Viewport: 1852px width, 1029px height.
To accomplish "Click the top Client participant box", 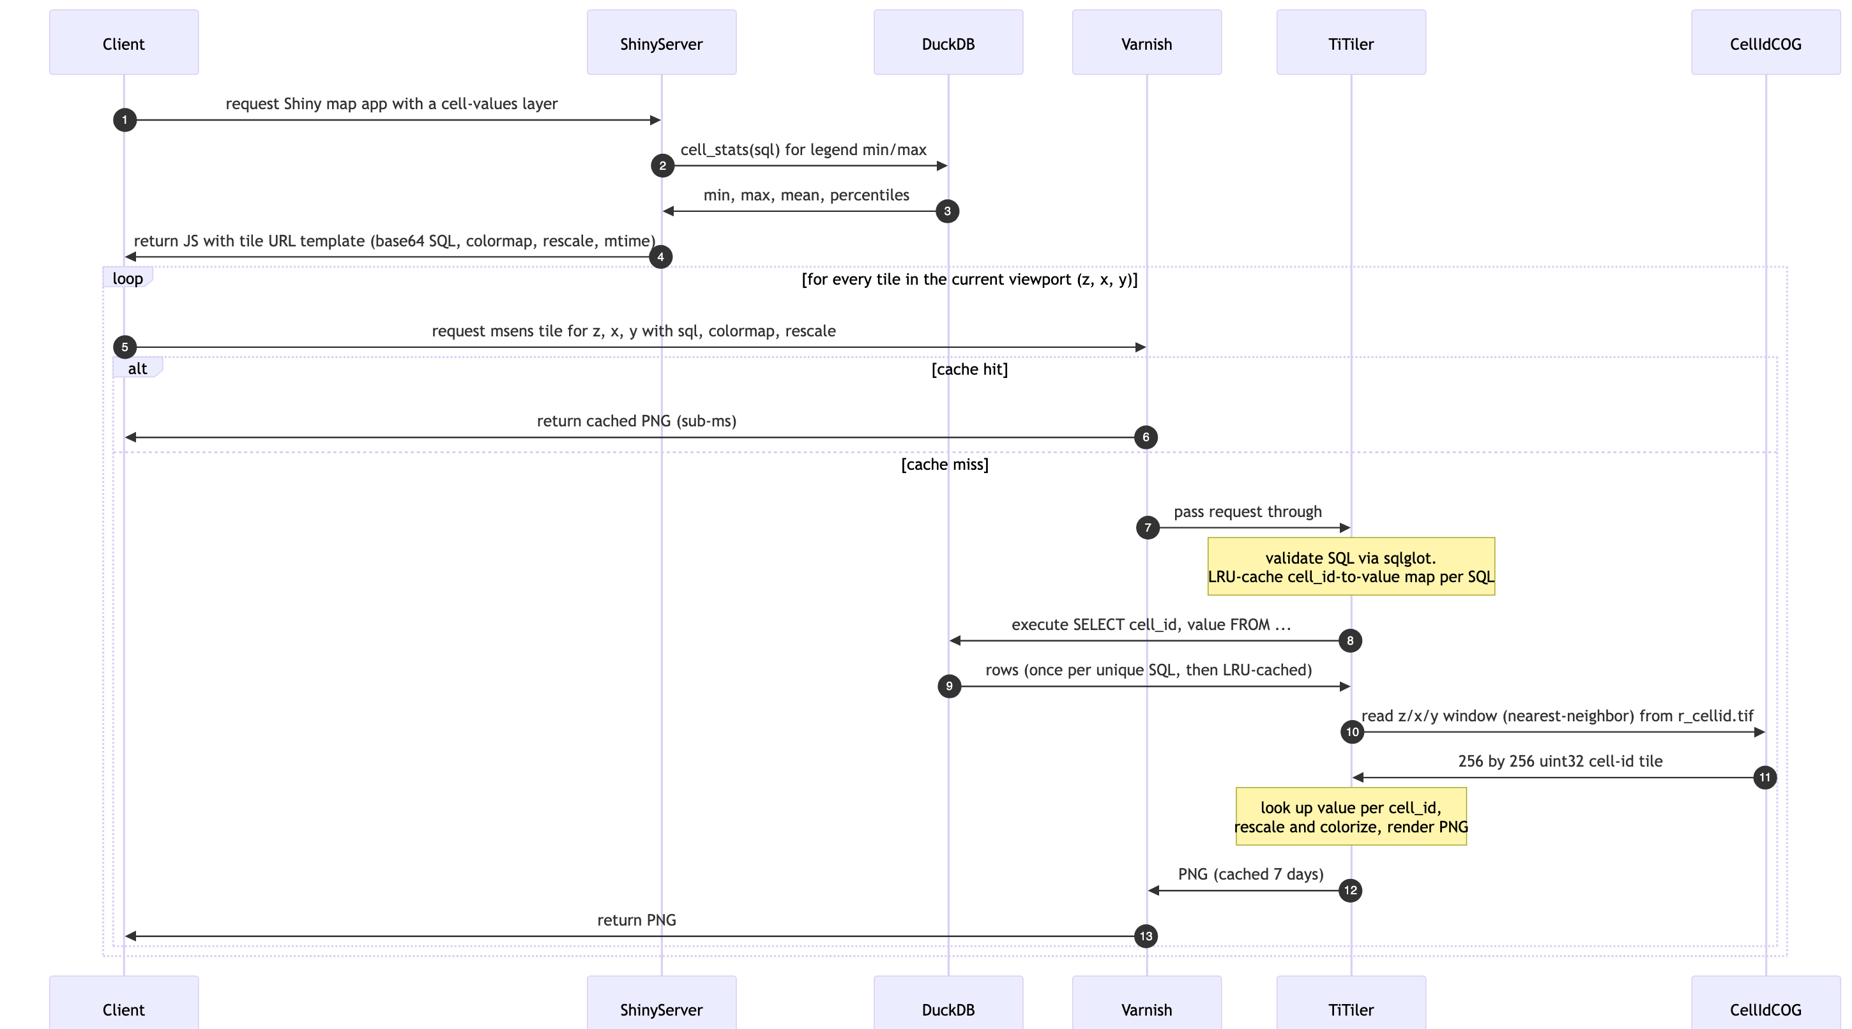I will [x=124, y=42].
